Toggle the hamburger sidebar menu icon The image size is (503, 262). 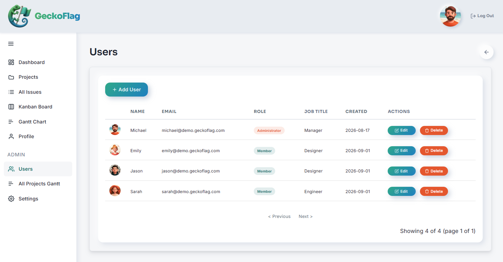(x=11, y=44)
